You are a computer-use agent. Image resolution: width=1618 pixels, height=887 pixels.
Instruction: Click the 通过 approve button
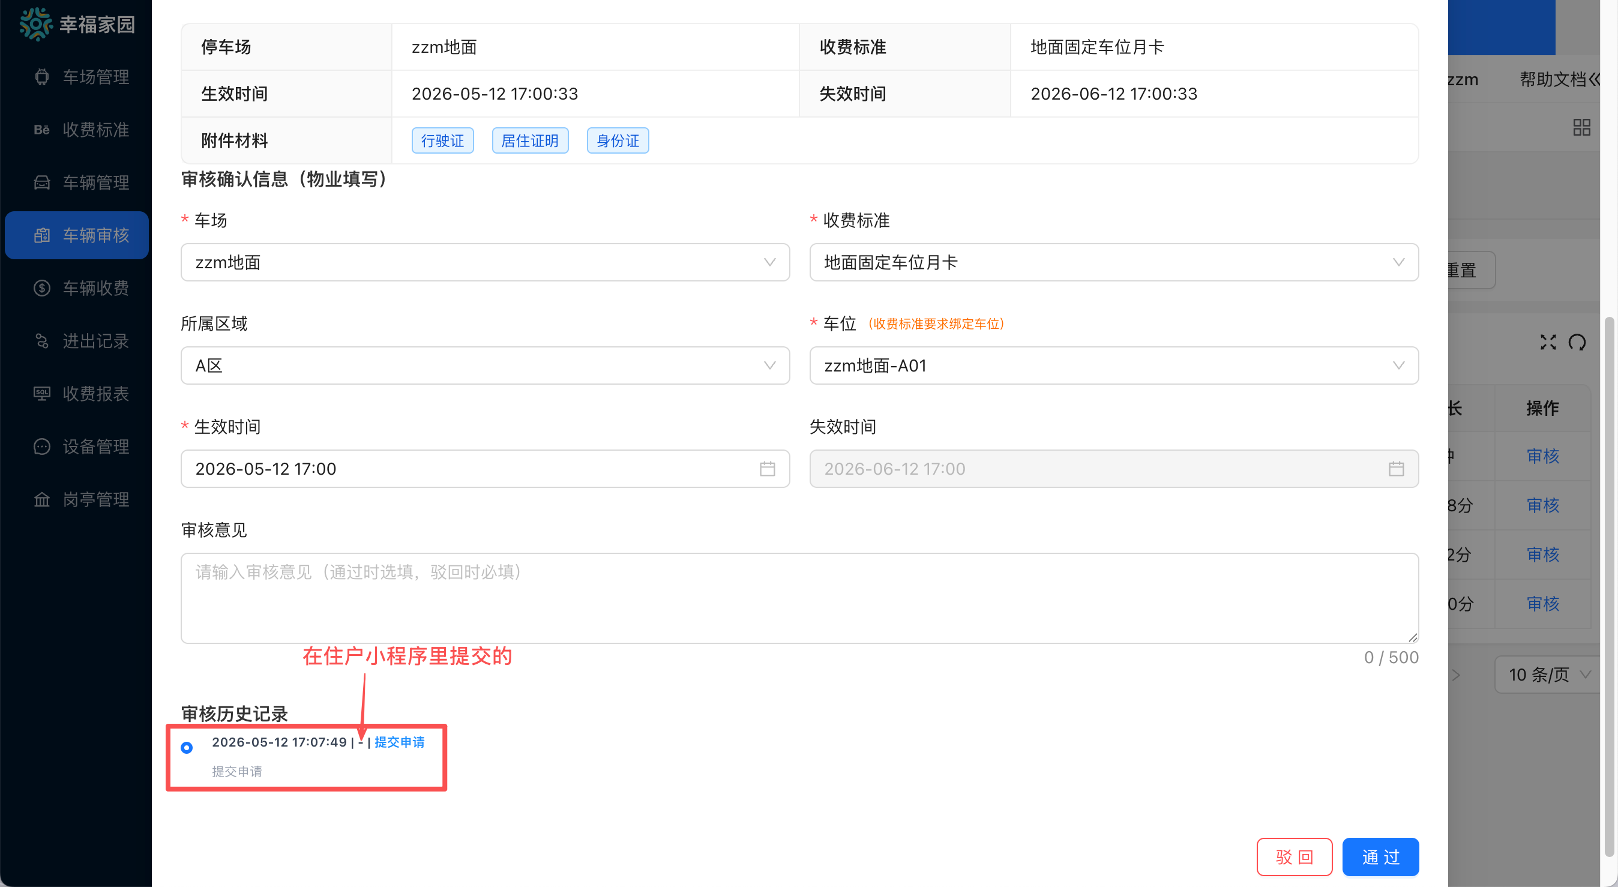[1380, 856]
